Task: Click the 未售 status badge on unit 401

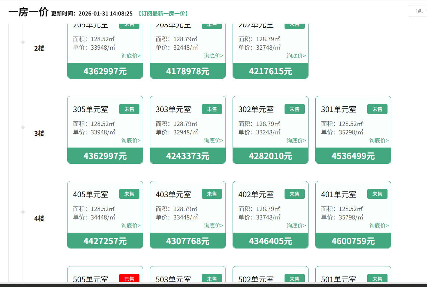Action: point(377,194)
